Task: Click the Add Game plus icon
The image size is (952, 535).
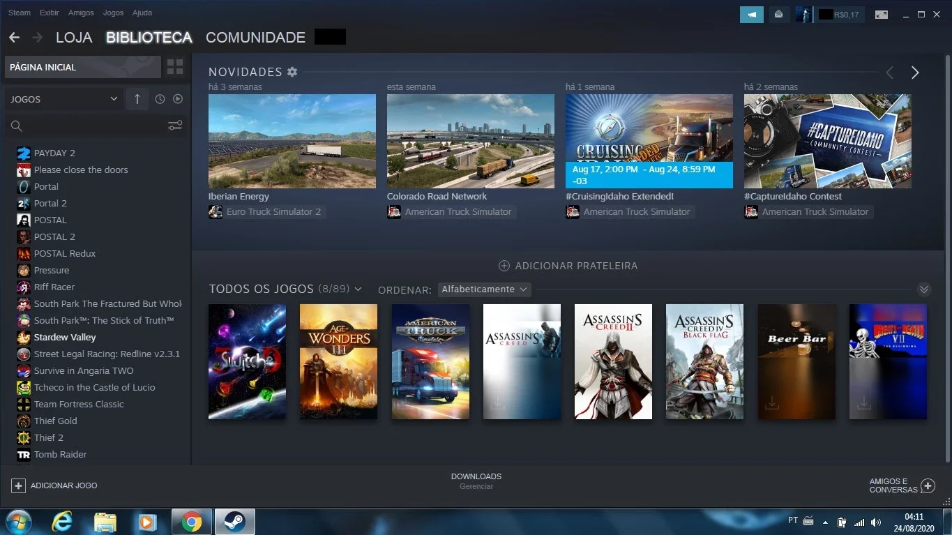Action: tap(18, 485)
